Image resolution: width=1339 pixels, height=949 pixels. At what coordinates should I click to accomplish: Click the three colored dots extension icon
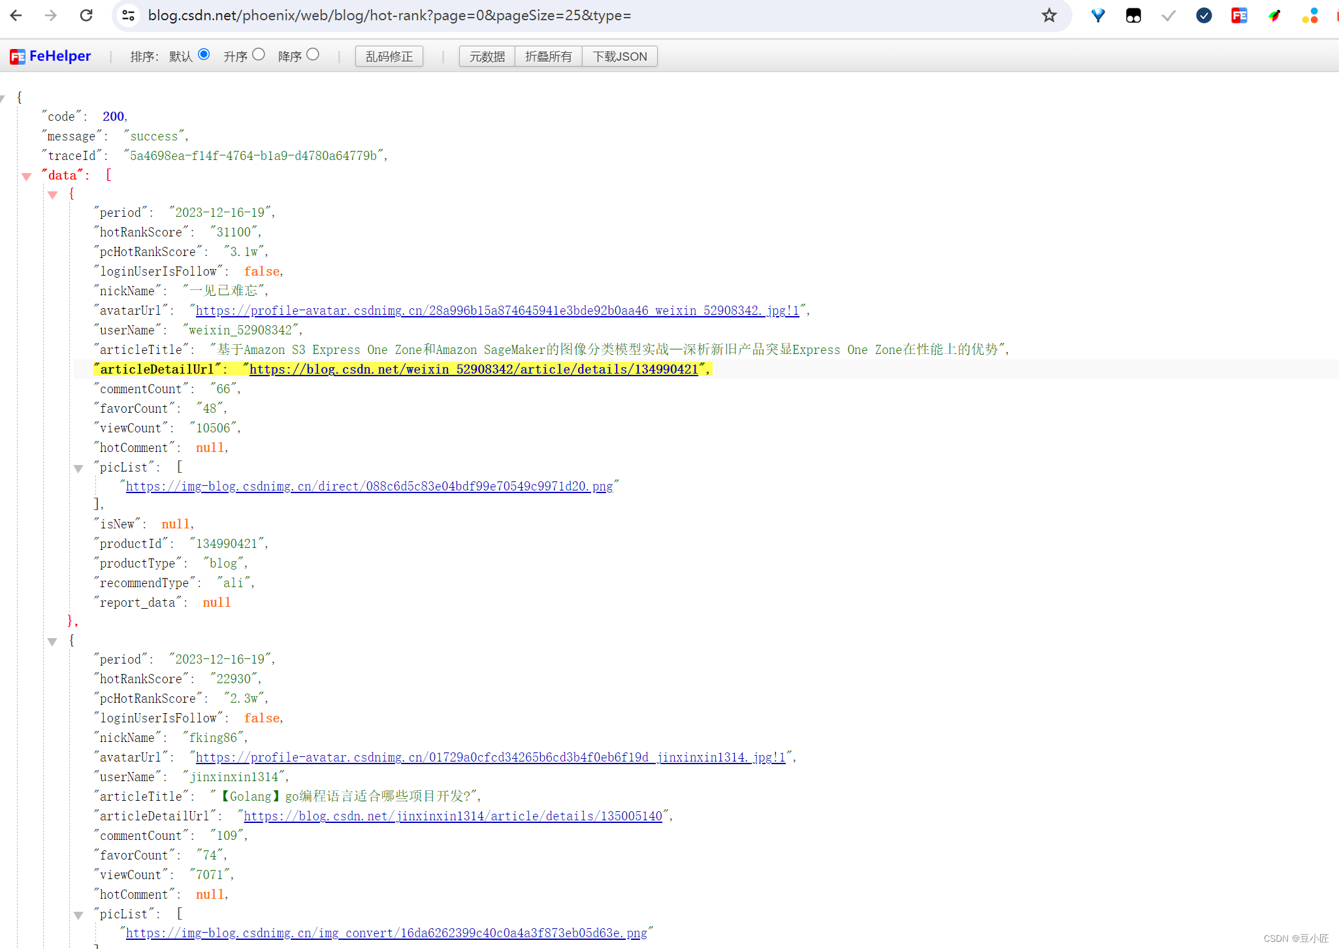[1310, 15]
